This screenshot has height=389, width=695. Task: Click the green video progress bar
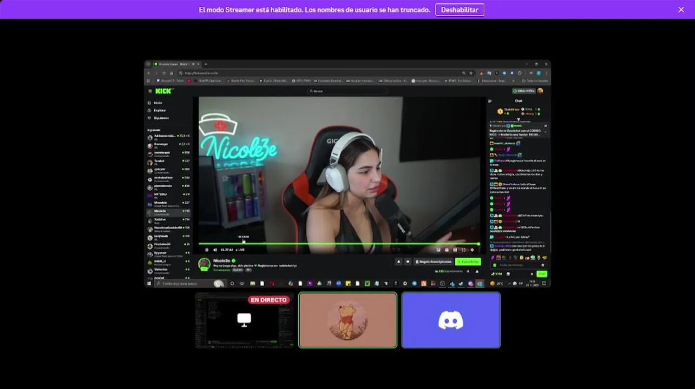[x=338, y=244]
